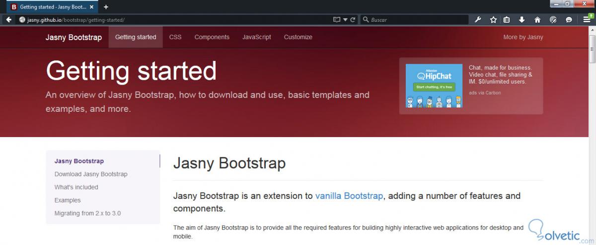Open the Customize navbar item
The image size is (596, 245).
[x=298, y=37]
